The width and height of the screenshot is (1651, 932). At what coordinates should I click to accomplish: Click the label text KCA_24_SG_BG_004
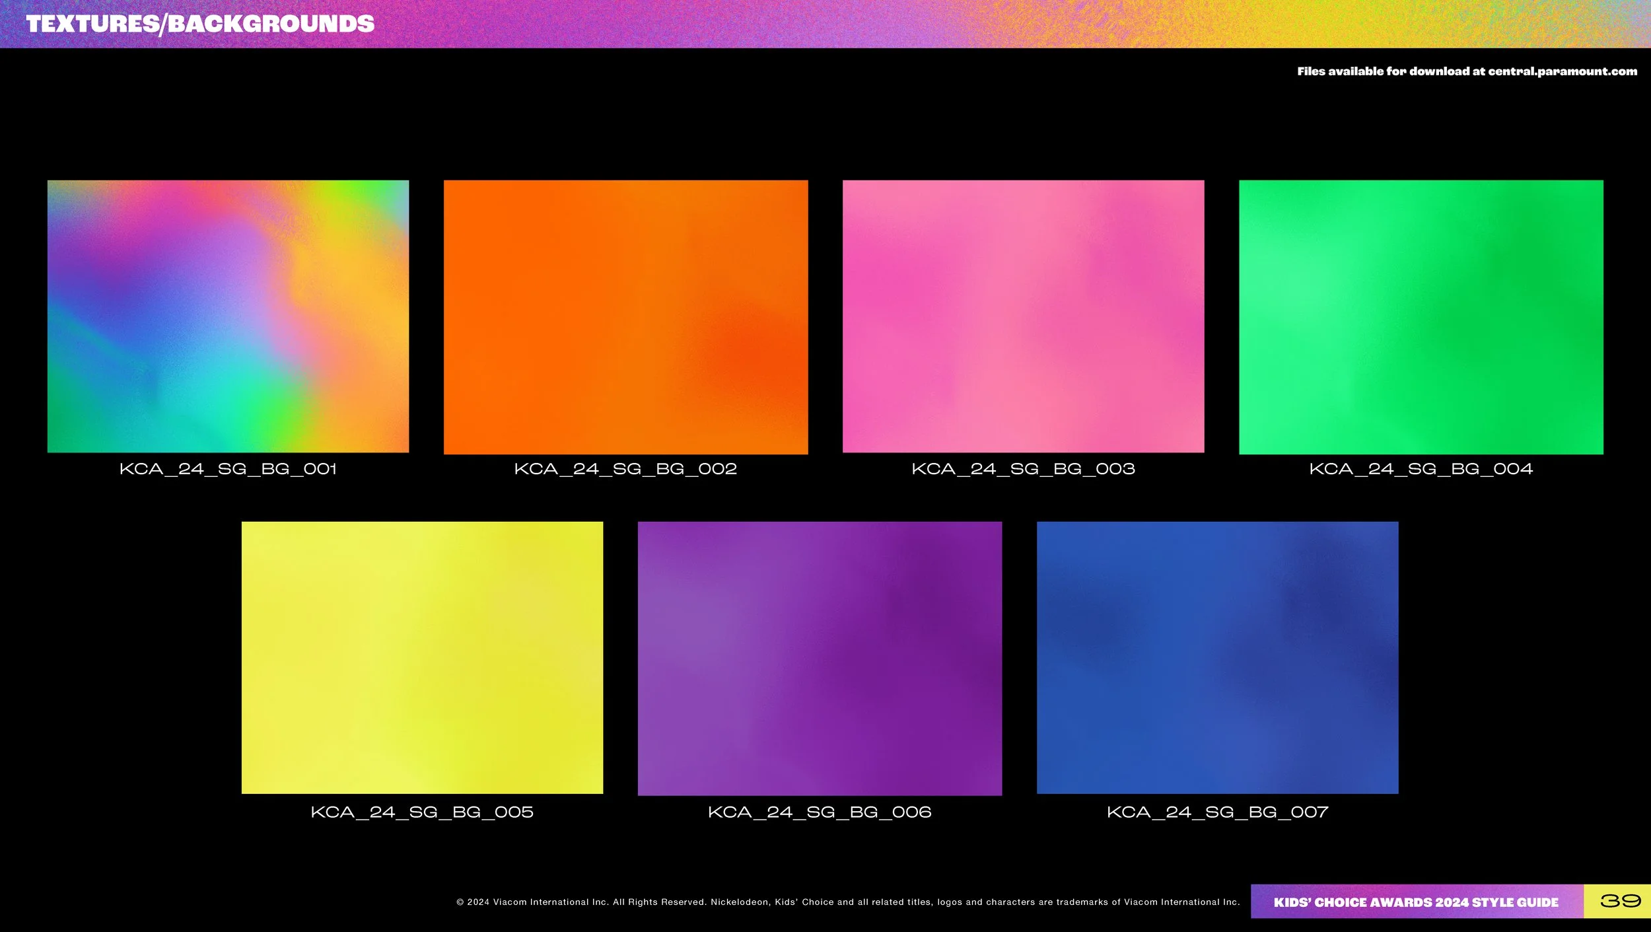(x=1421, y=469)
